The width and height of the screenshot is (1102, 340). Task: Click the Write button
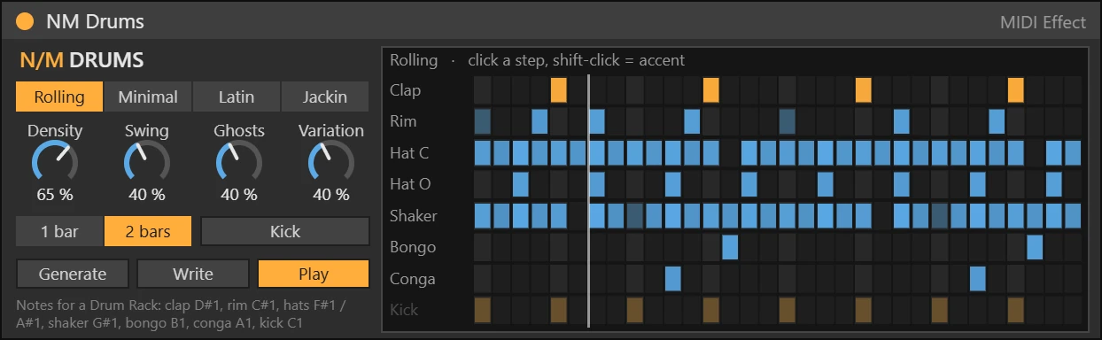click(x=193, y=274)
